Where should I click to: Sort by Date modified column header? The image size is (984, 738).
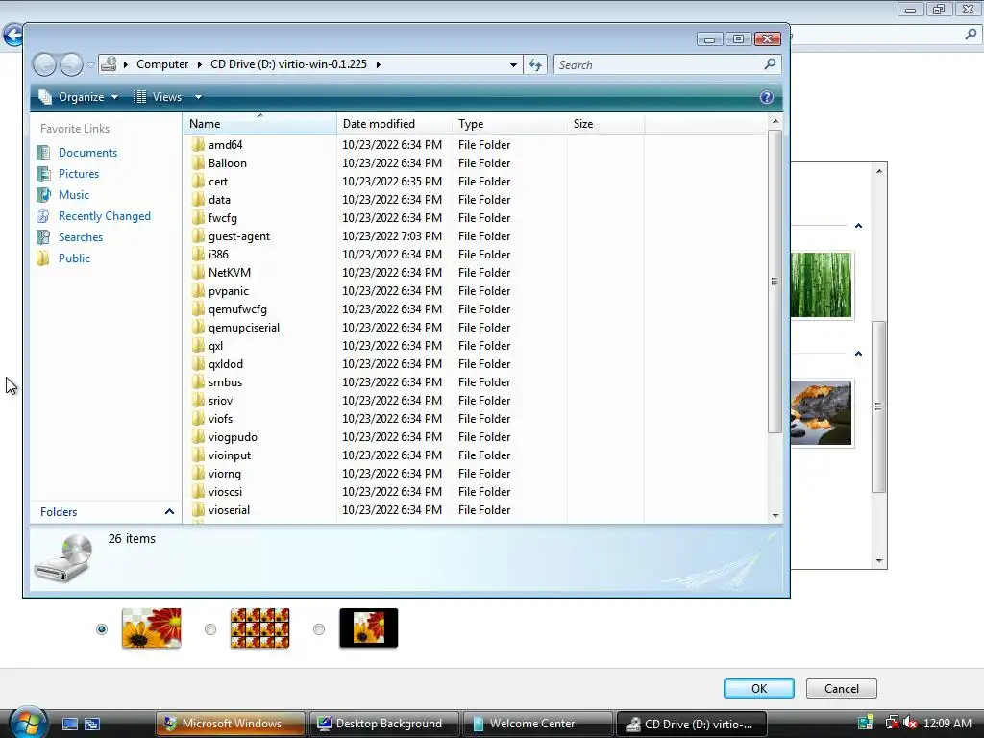click(x=394, y=124)
